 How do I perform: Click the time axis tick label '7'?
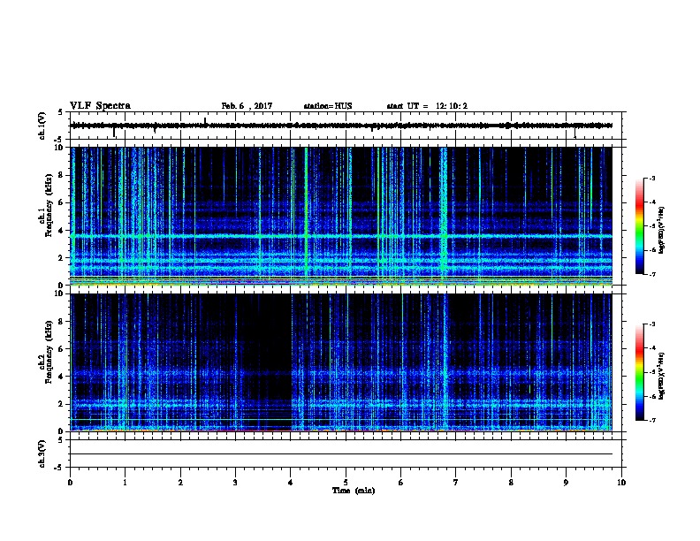click(456, 482)
